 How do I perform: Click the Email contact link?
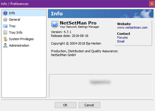pyautogui.click(x=121, y=41)
